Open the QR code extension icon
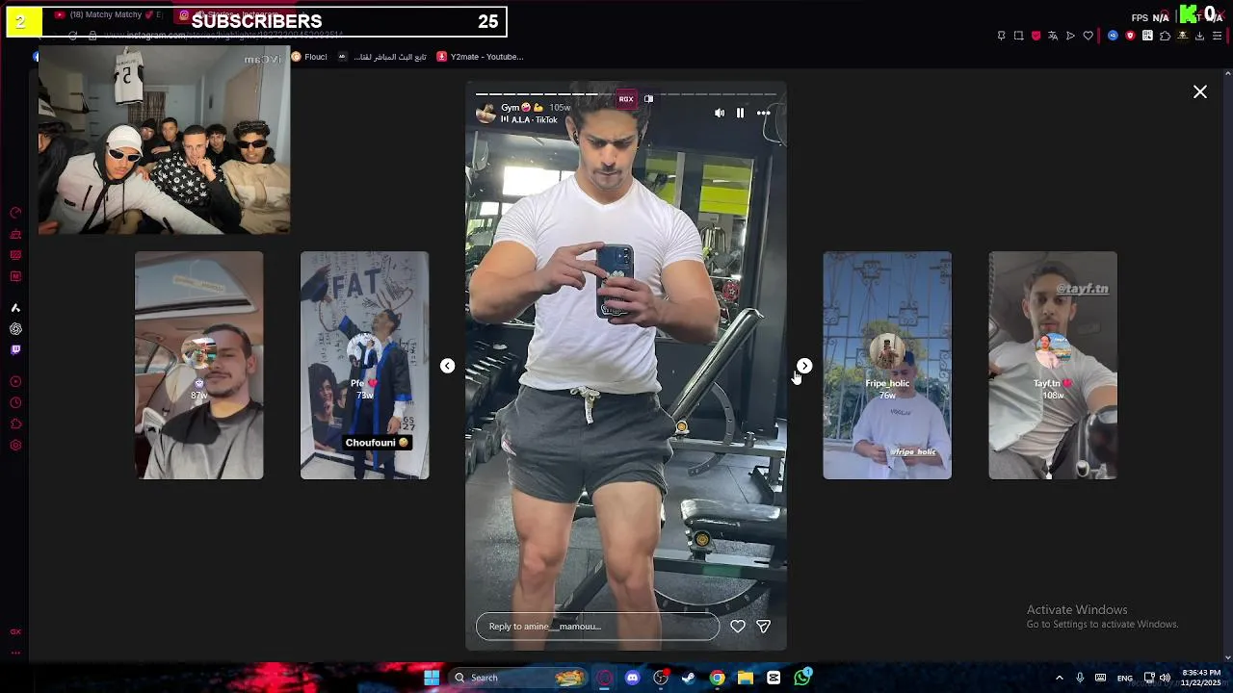Image resolution: width=1233 pixels, height=693 pixels. coord(1147,36)
